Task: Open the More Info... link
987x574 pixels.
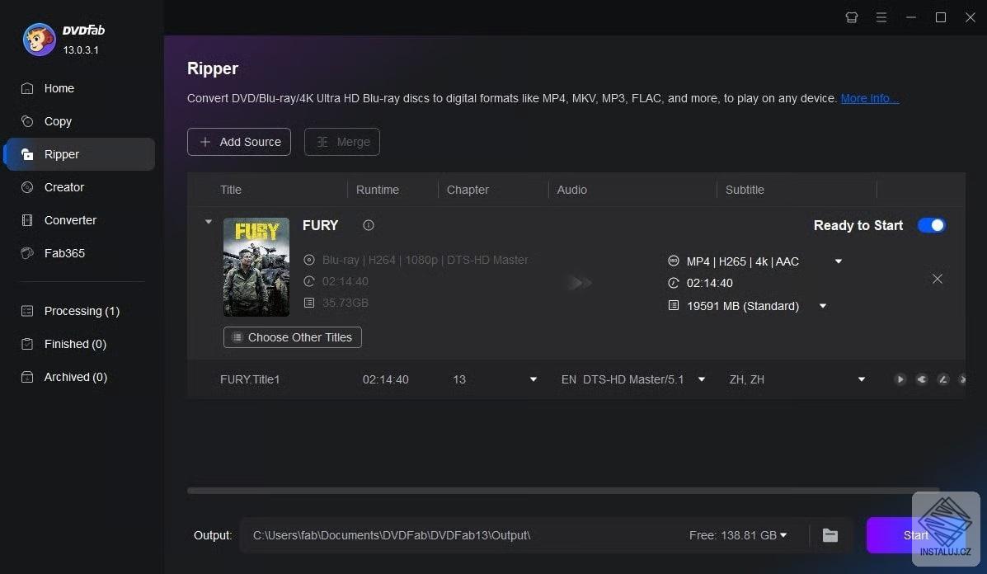Action: pyautogui.click(x=870, y=98)
